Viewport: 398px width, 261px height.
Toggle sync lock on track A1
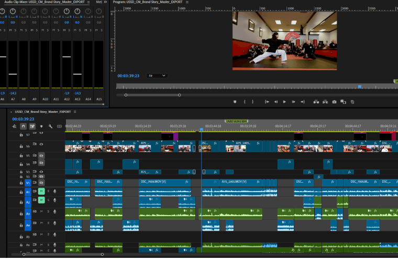click(x=35, y=191)
